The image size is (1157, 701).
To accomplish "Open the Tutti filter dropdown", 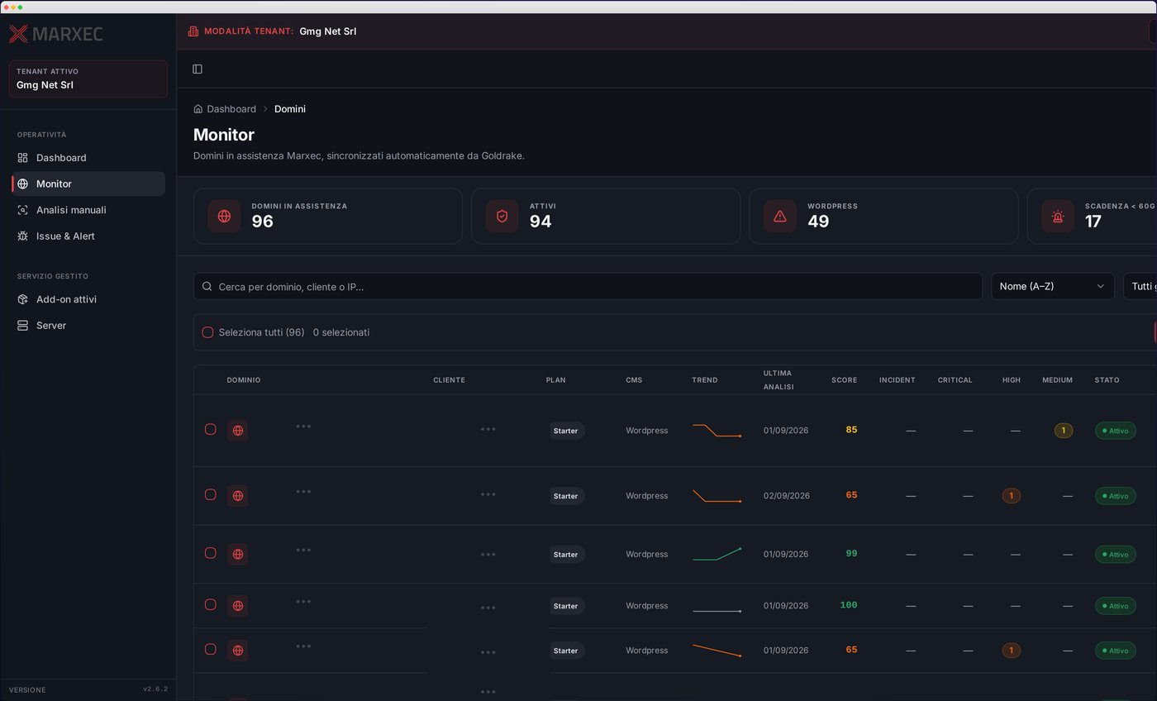I will [x=1140, y=287].
